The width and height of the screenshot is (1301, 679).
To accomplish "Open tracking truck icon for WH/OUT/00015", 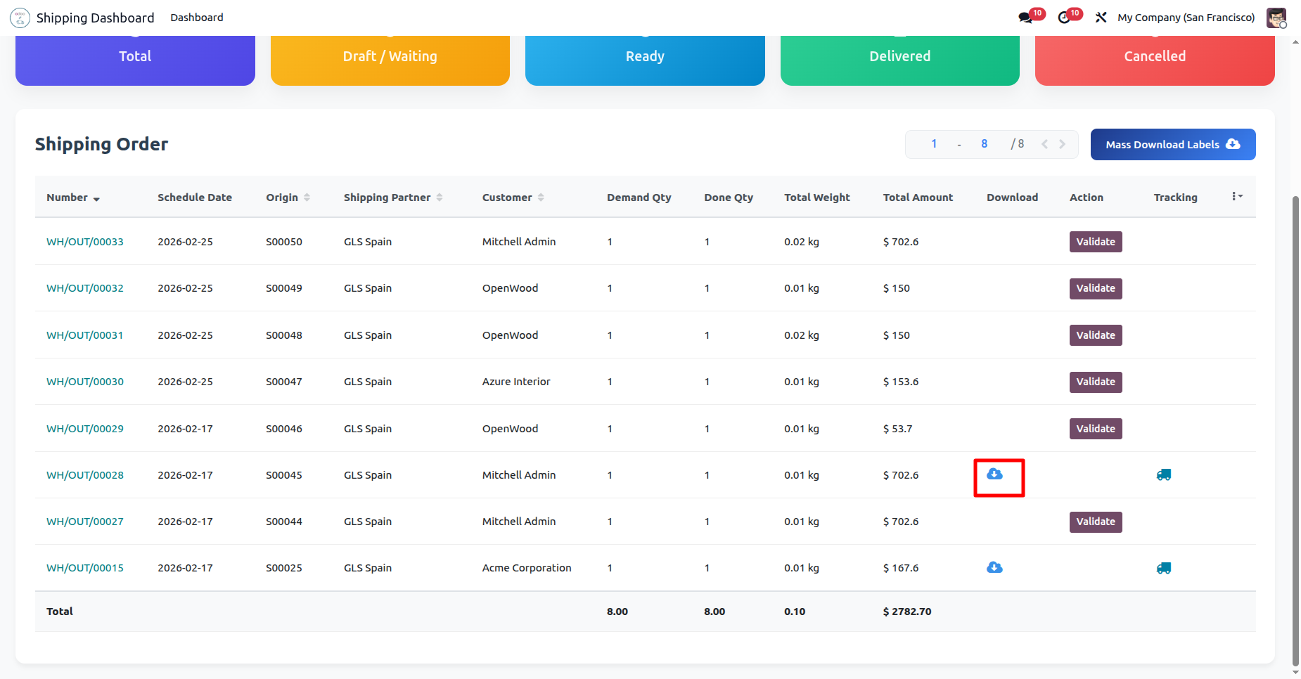I will click(x=1163, y=568).
